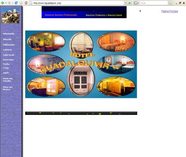Click Nuestros Sectores Profesionales banner text
Screen dimensions: 186x157
[x=61, y=15]
